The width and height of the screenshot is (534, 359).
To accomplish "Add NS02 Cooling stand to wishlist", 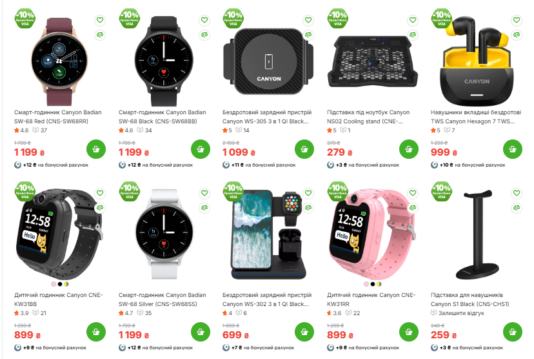I will pyautogui.click(x=413, y=20).
